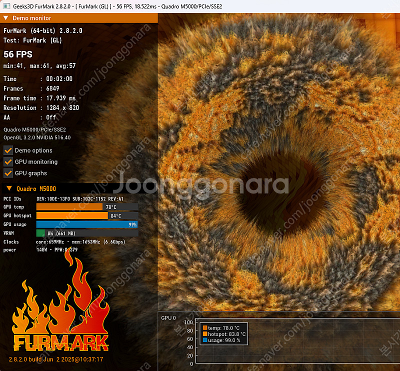The image size is (400, 371).
Task: Click the OpenGL 3.2.0 NVIDIA 516.40 line
Action: pos(37,137)
